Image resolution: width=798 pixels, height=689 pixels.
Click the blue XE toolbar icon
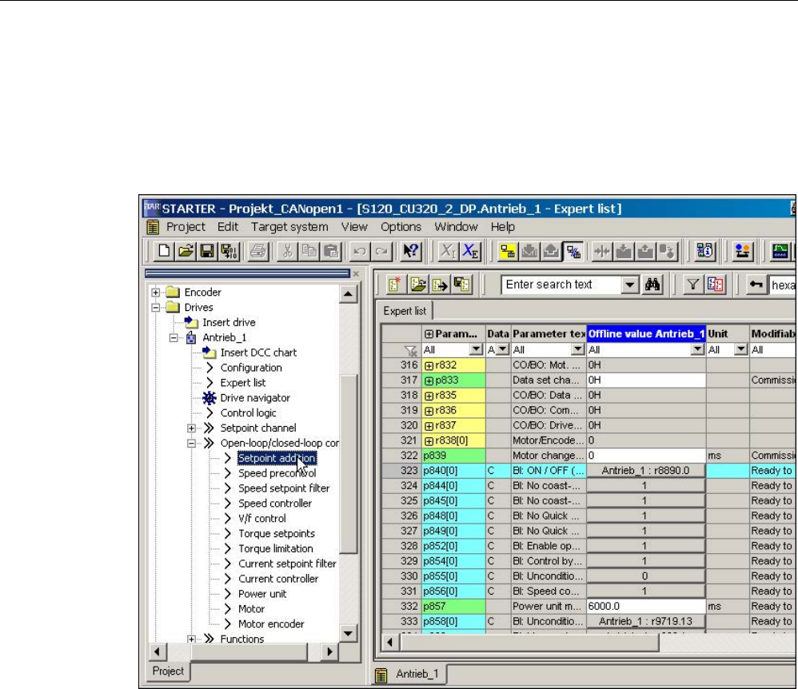pyautogui.click(x=470, y=251)
